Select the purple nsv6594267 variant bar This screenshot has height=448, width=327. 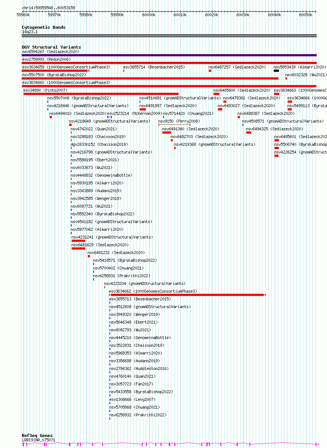tap(169, 55)
